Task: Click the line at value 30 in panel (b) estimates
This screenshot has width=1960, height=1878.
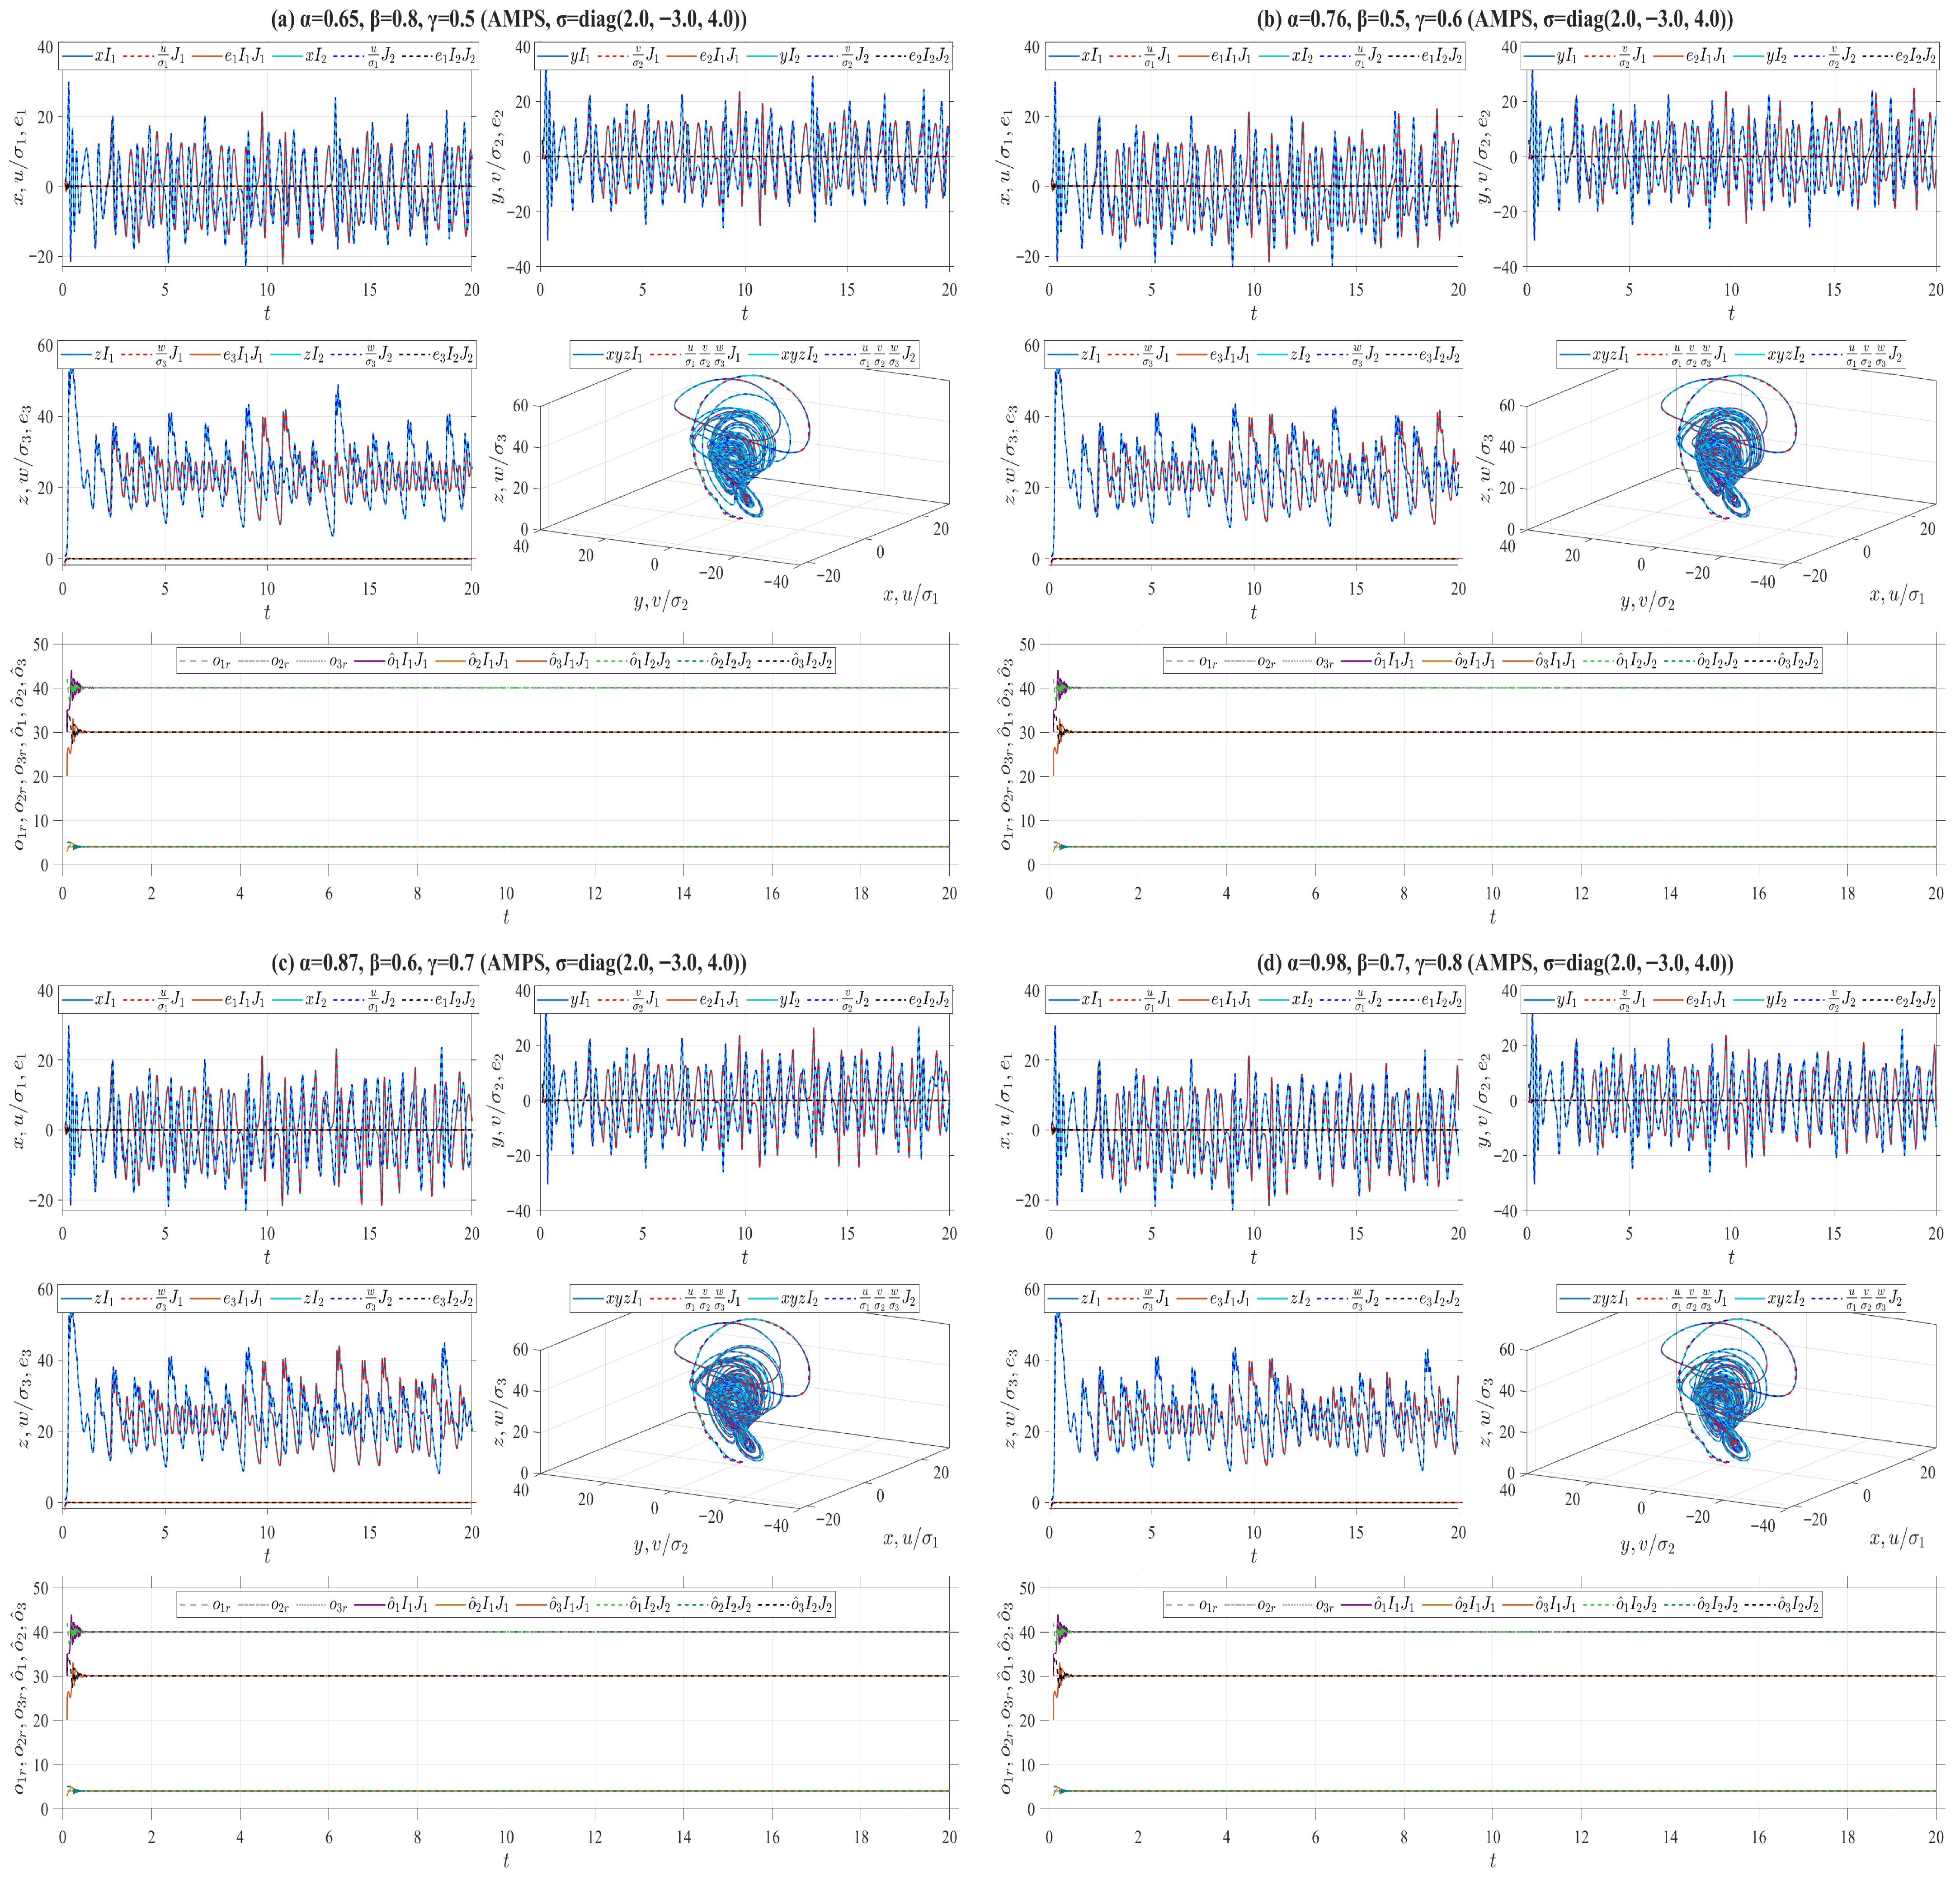Action: click(x=1500, y=732)
